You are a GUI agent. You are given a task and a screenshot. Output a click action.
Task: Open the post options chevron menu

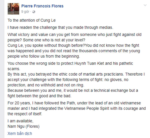[x=145, y=5]
